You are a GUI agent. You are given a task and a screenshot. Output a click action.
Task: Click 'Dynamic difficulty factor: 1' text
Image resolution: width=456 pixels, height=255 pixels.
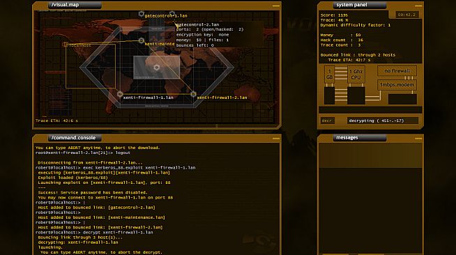pos(356,25)
